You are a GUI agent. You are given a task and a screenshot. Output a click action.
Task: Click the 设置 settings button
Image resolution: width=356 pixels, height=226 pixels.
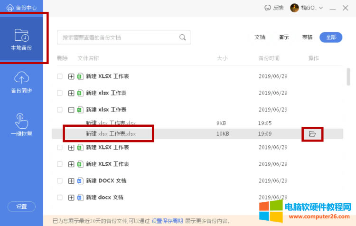click(21, 207)
